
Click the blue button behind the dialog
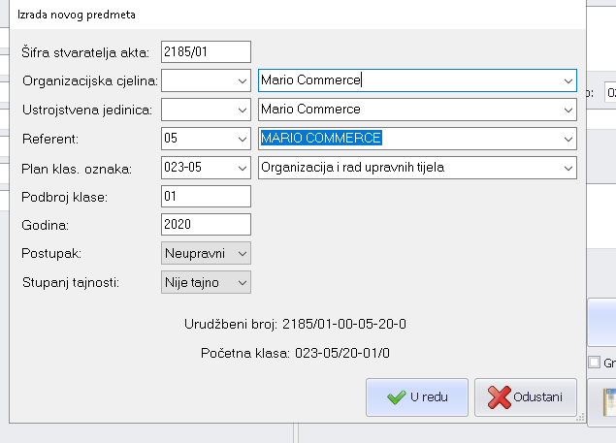click(x=602, y=320)
